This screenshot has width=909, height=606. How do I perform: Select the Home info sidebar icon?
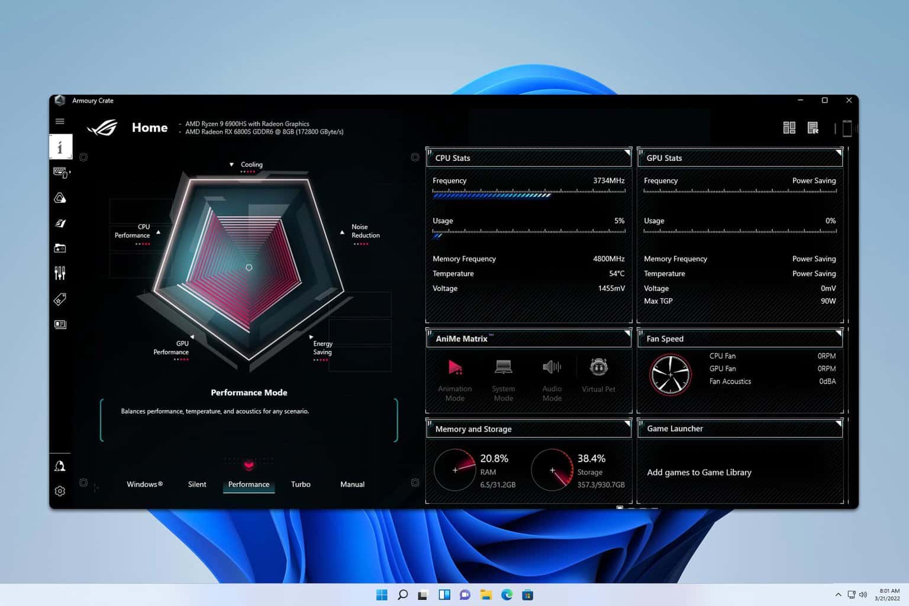(60, 147)
